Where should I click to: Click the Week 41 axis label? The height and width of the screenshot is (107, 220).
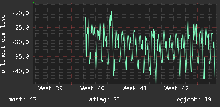(134, 88)
